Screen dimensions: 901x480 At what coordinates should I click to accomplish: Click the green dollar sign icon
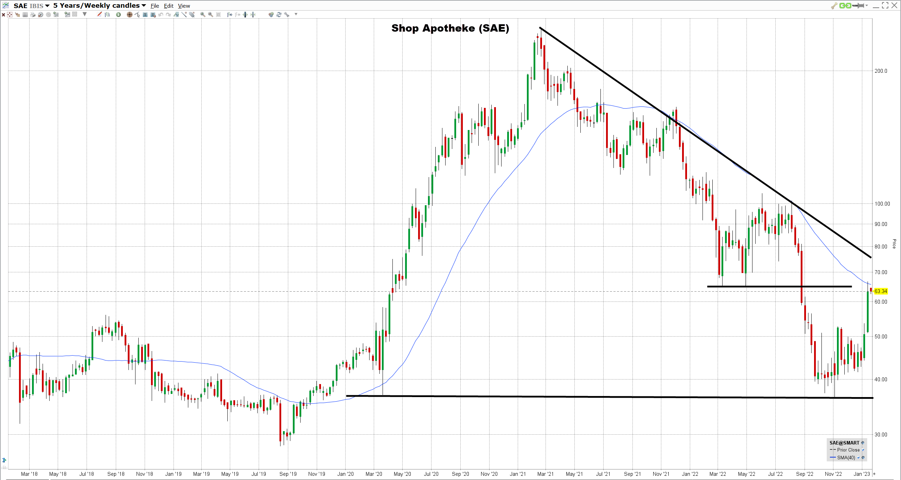click(x=118, y=14)
